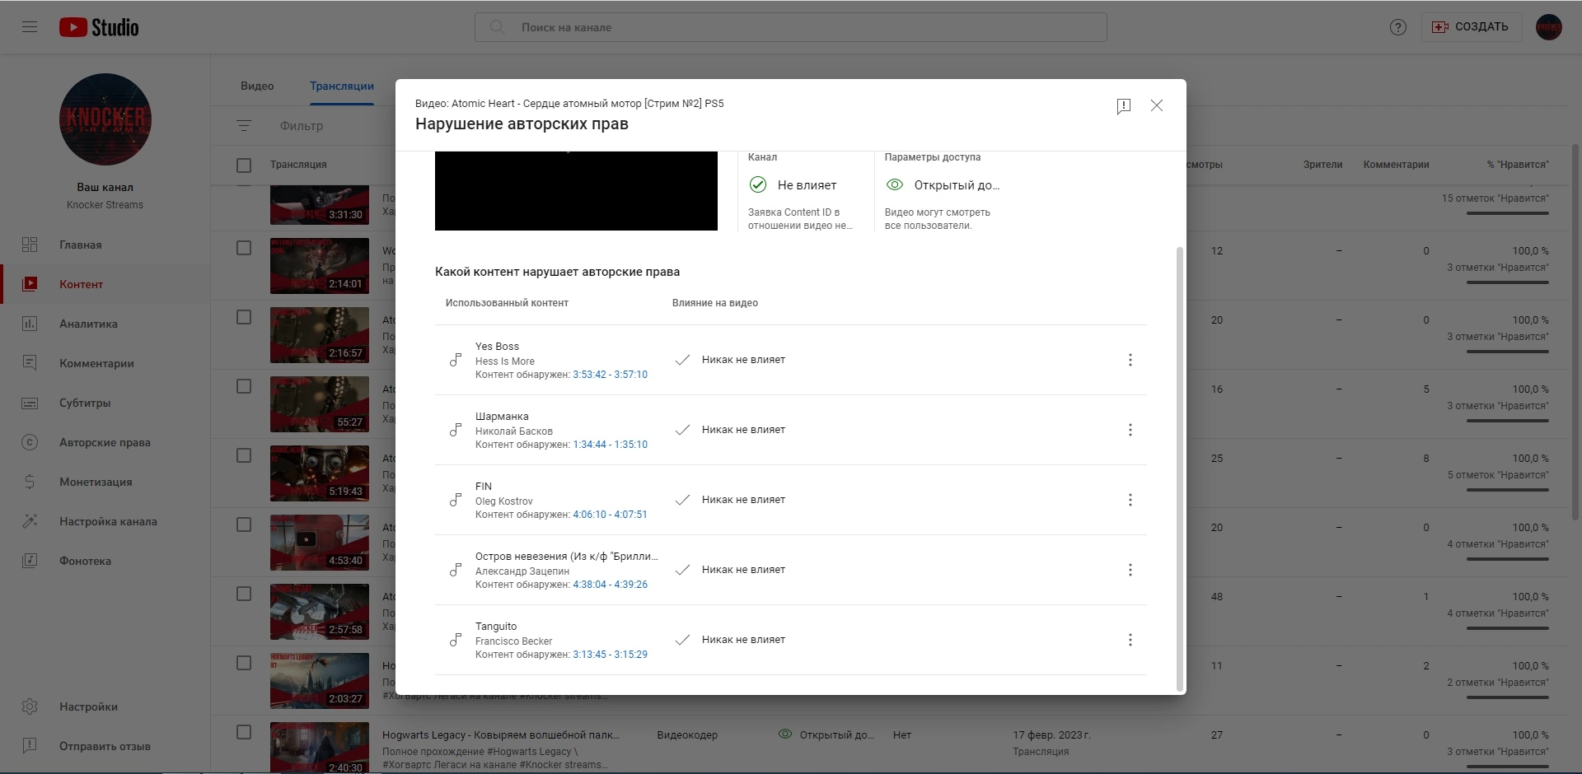This screenshot has height=774, width=1582.
Task: Toggle the select-all checkbox by Трансляция header
Action: tap(244, 166)
